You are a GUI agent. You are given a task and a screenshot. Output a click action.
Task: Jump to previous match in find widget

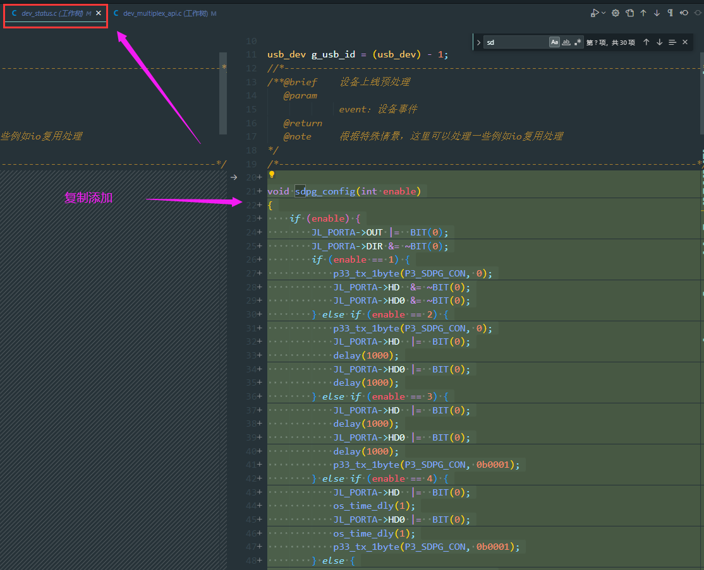click(x=646, y=42)
